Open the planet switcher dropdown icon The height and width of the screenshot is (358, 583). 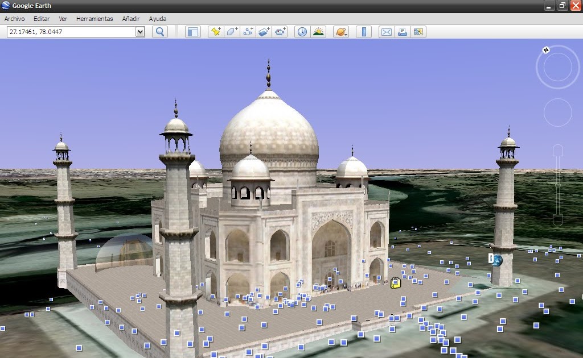(341, 32)
